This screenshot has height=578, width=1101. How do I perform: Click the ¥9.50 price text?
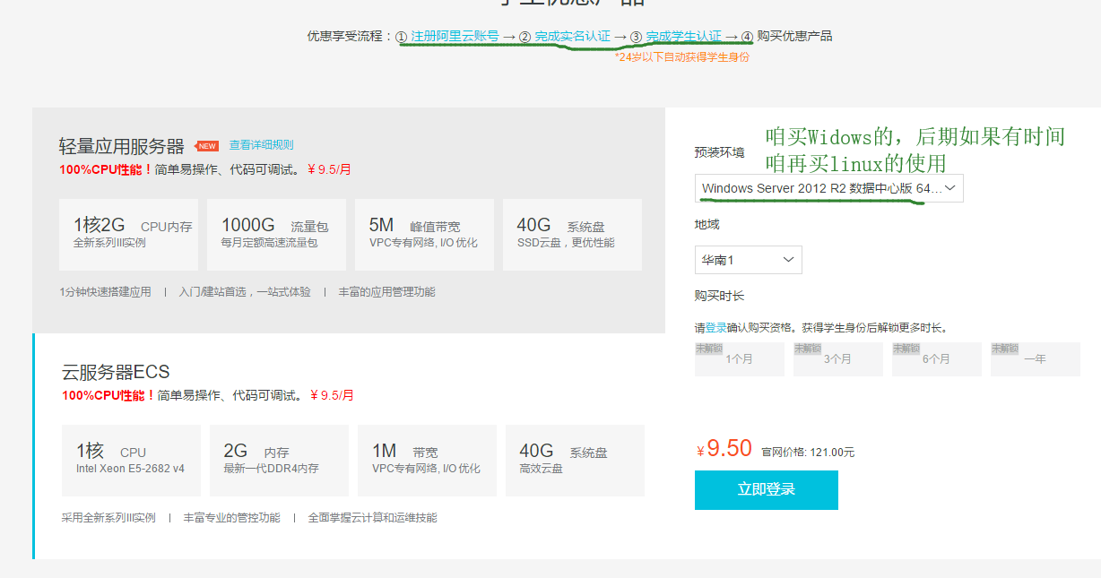[x=724, y=449]
